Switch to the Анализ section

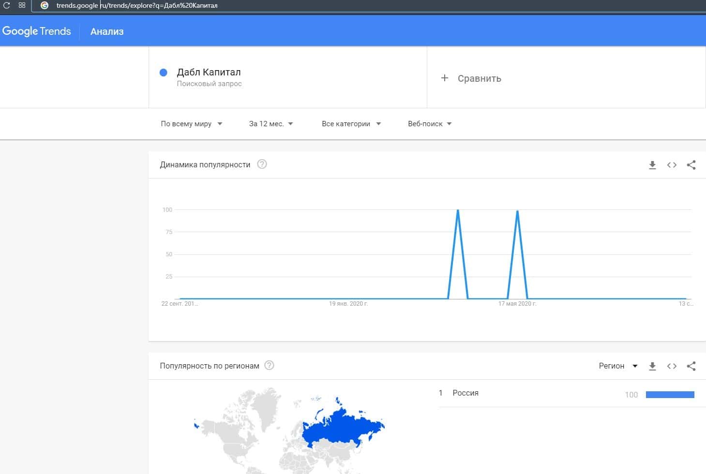pyautogui.click(x=107, y=31)
